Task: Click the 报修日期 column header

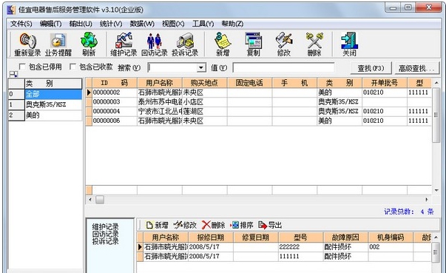Action: [x=211, y=237]
